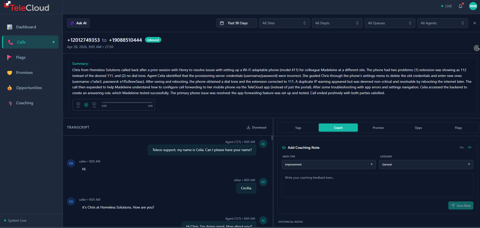
Task: Close the call detail panel with X
Action: click(475, 23)
